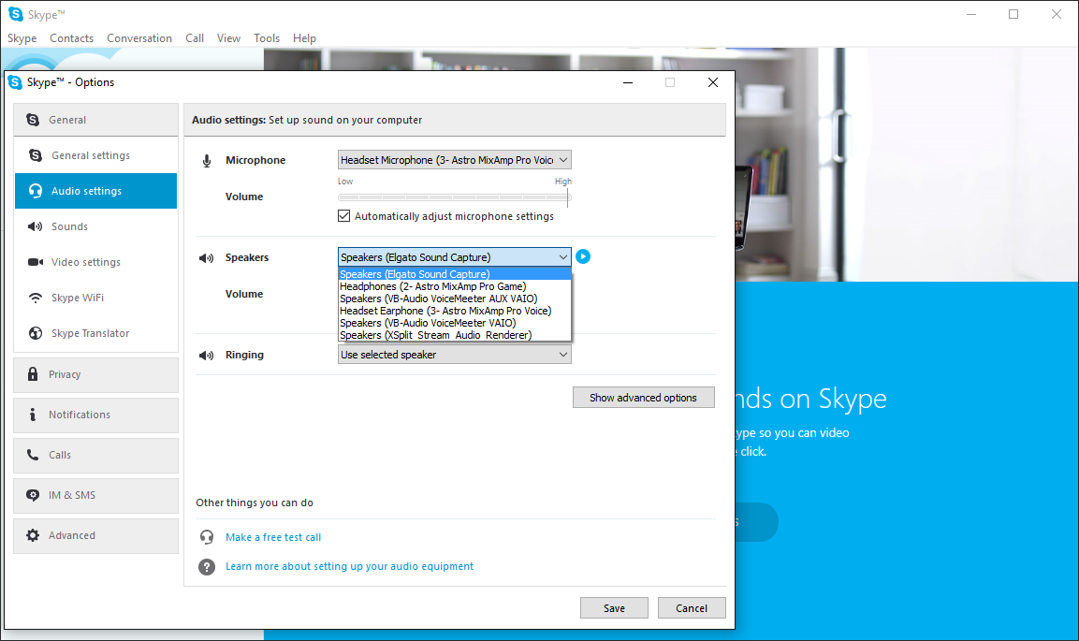Open the Skype menu in menu bar
The image size is (1079, 641).
[22, 38]
